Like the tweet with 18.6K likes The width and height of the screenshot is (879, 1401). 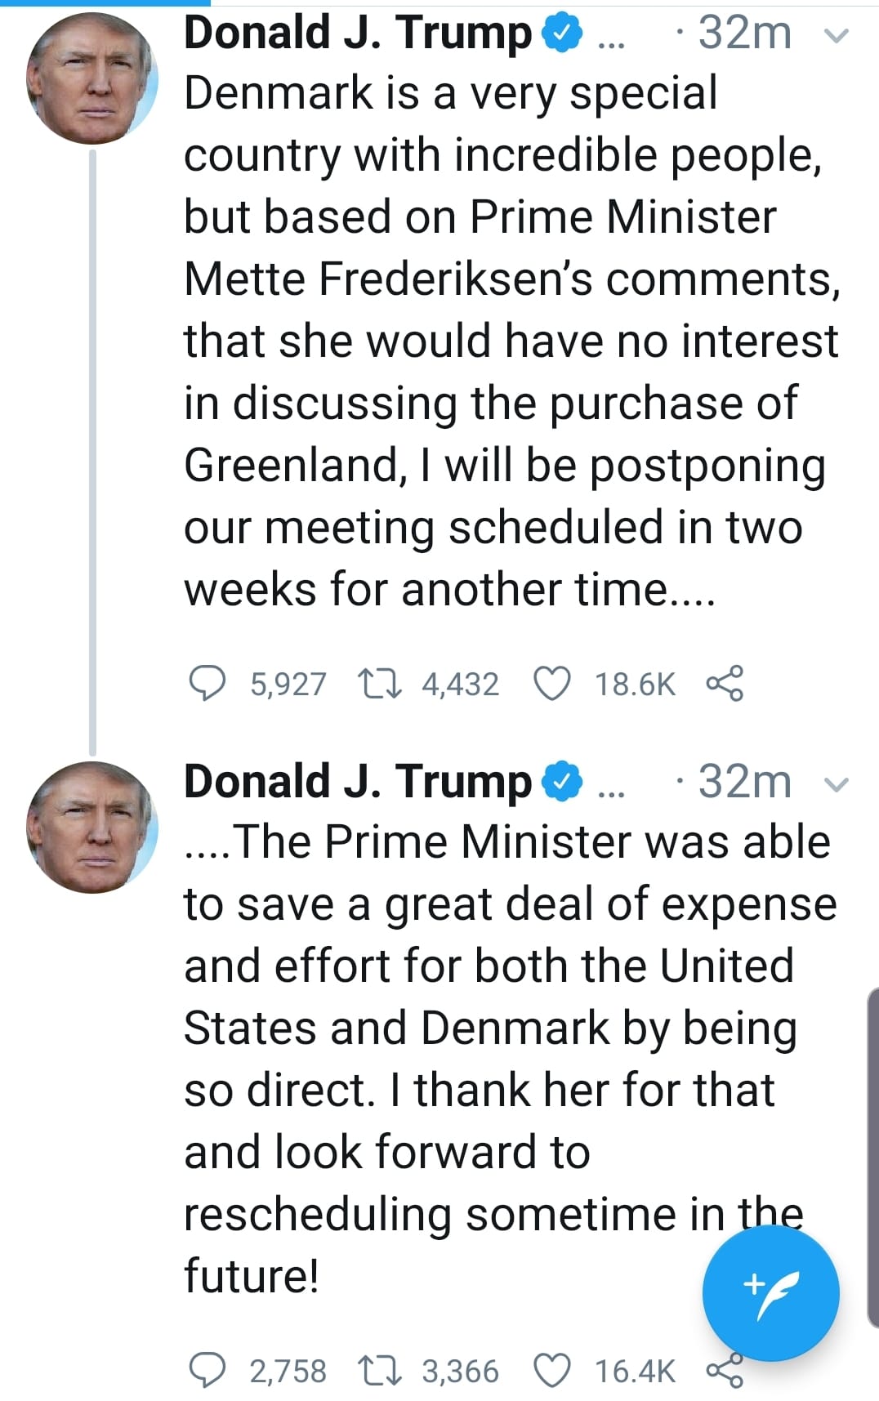click(x=551, y=684)
